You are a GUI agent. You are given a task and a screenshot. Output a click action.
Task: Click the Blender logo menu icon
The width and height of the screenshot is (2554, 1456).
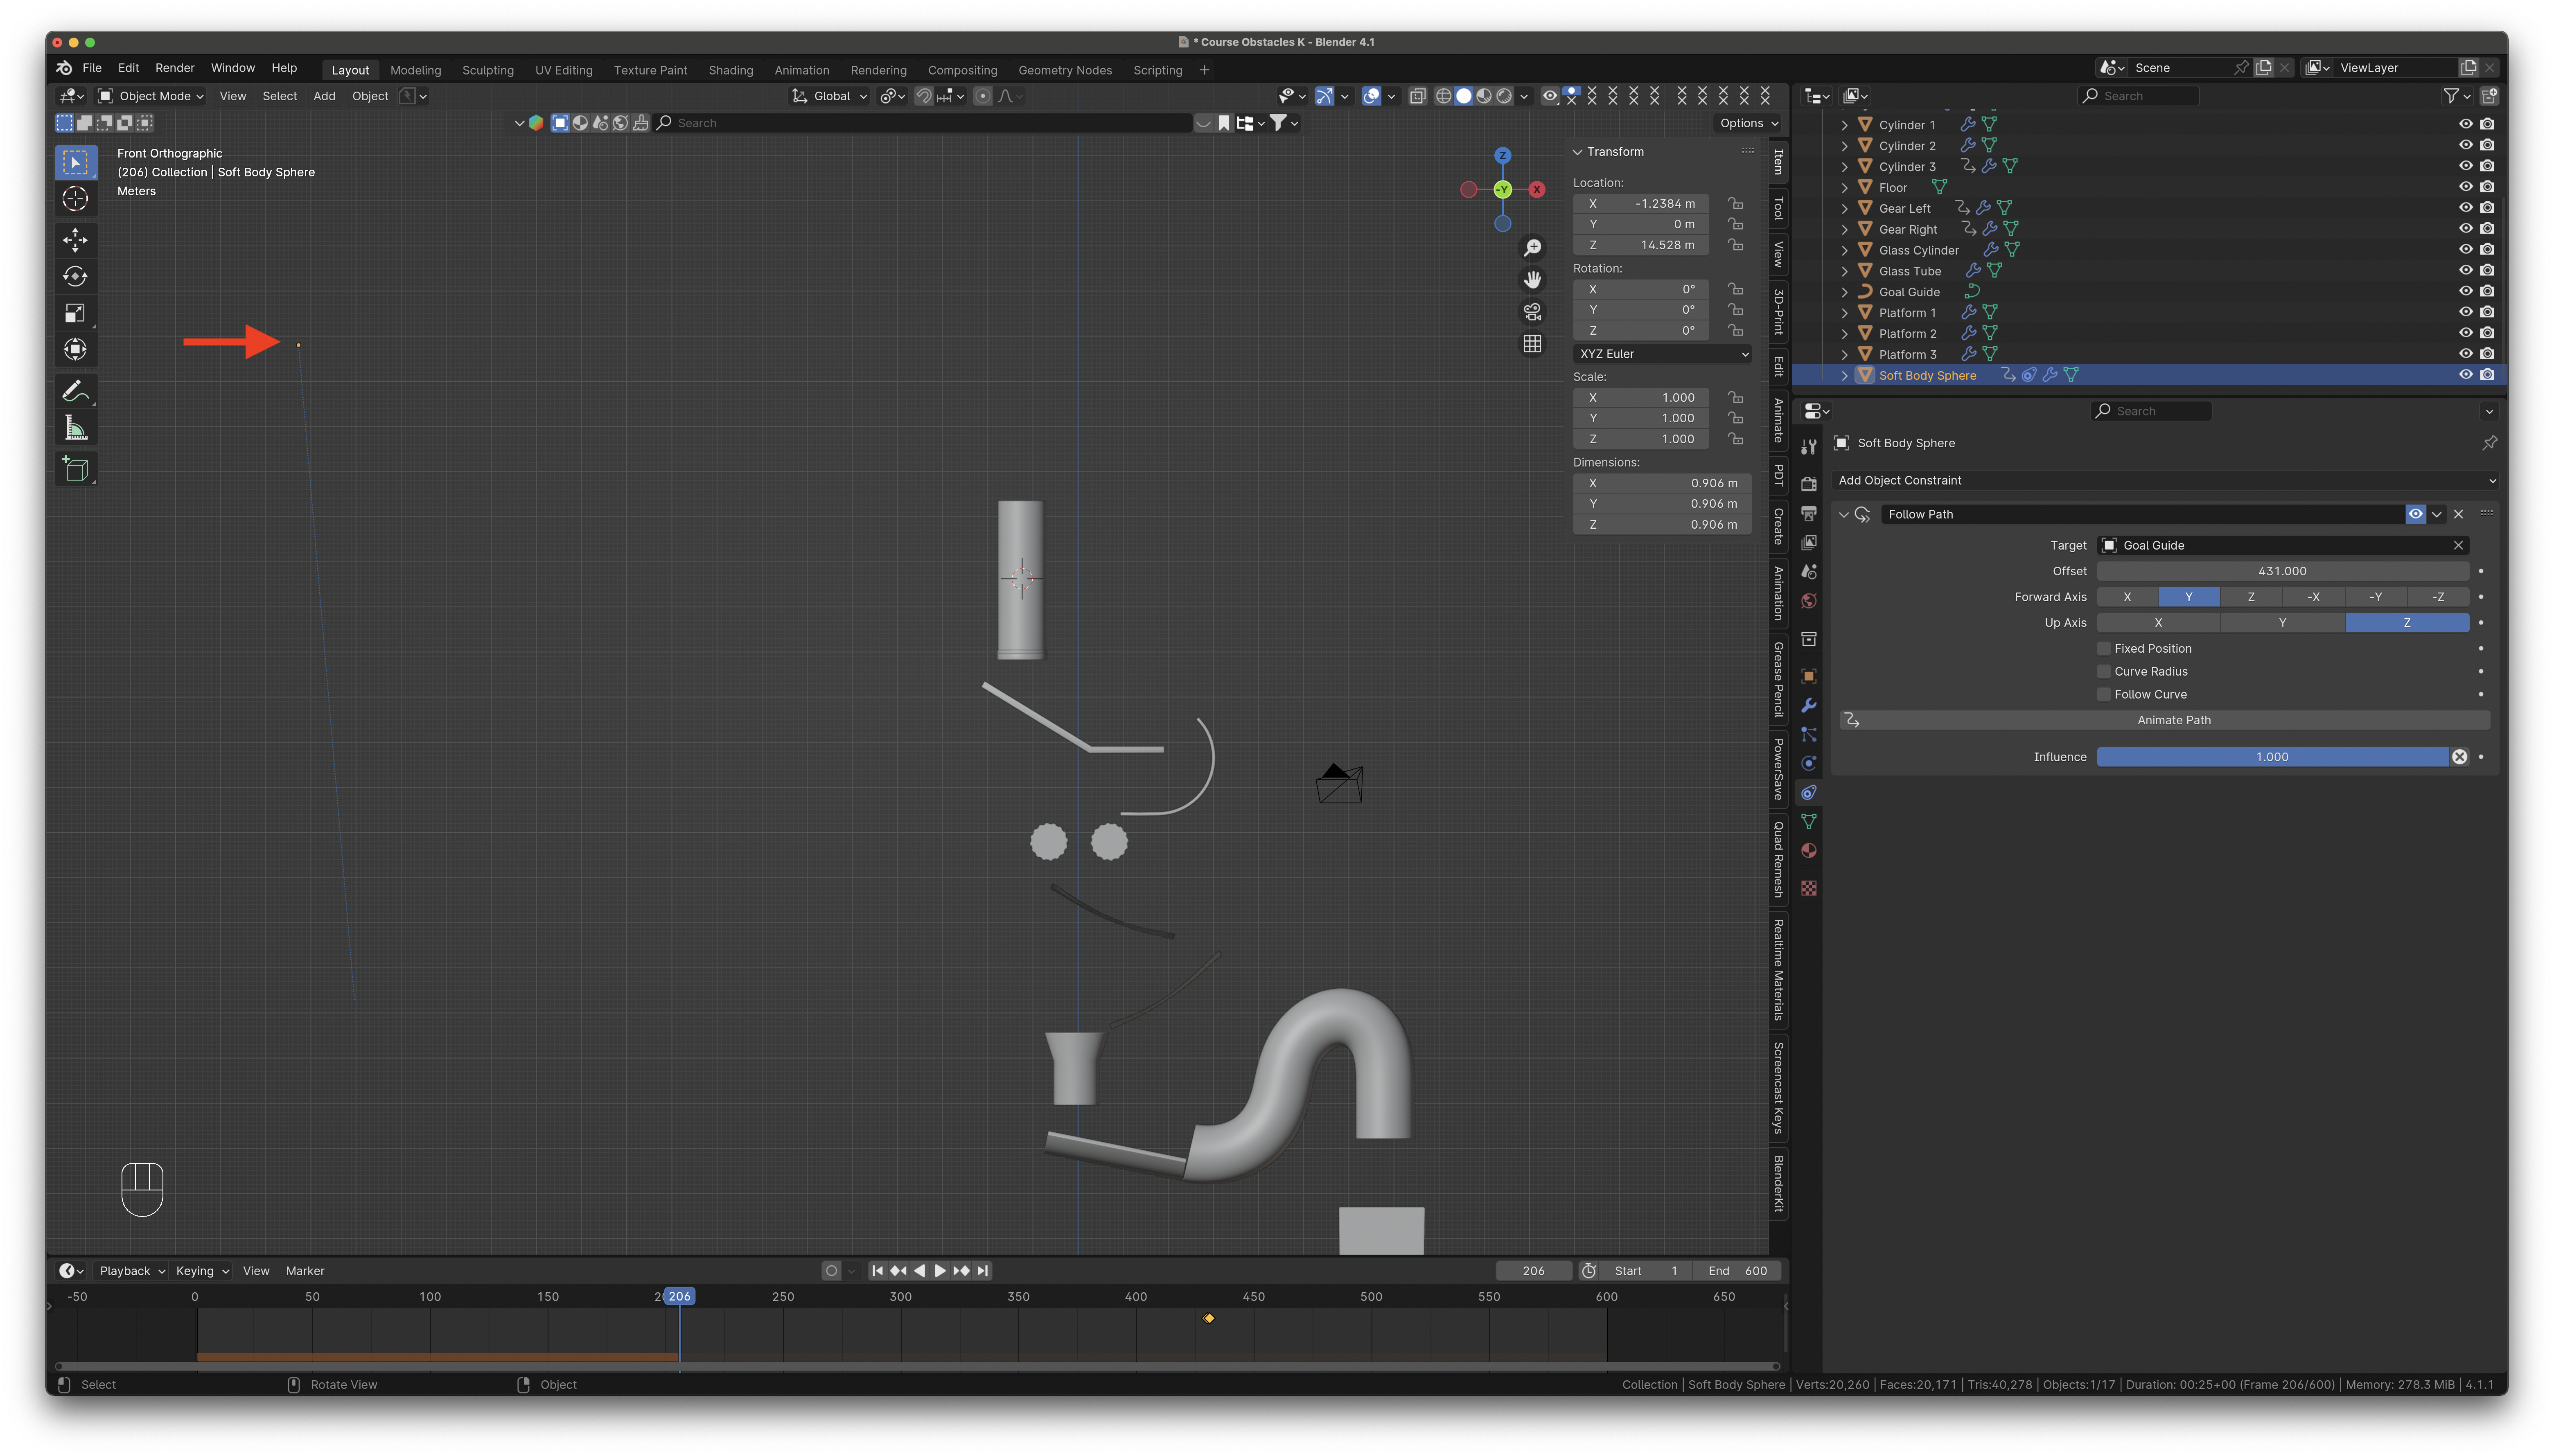[64, 68]
